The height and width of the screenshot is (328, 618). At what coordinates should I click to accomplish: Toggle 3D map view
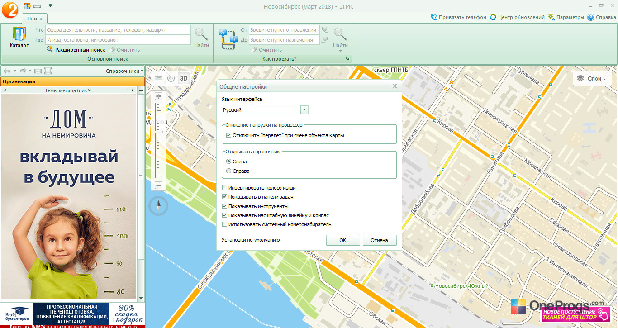(x=183, y=78)
